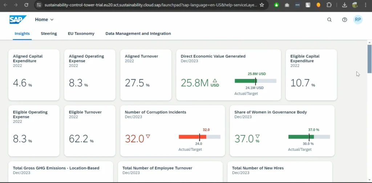This screenshot has height=183, width=372.
Task: Open site information icon in address bar
Action: tap(39, 5)
